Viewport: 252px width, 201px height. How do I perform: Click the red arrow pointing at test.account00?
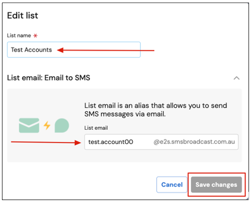[x=46, y=142]
